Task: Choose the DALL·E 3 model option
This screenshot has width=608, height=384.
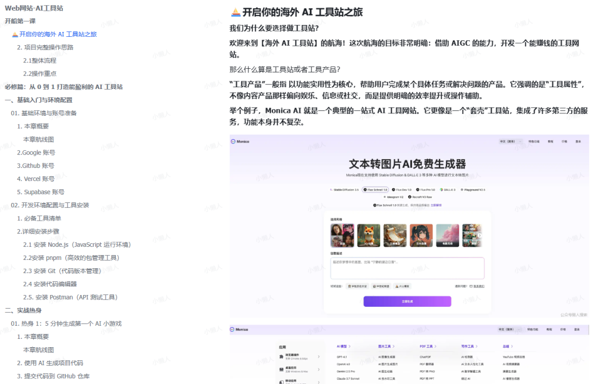Action: (448, 190)
